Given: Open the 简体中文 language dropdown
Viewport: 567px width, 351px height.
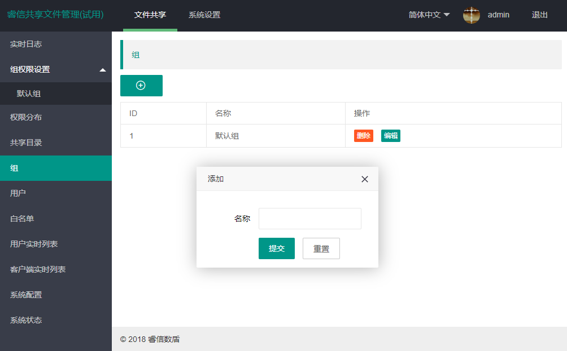Looking at the screenshot, I should tap(429, 15).
